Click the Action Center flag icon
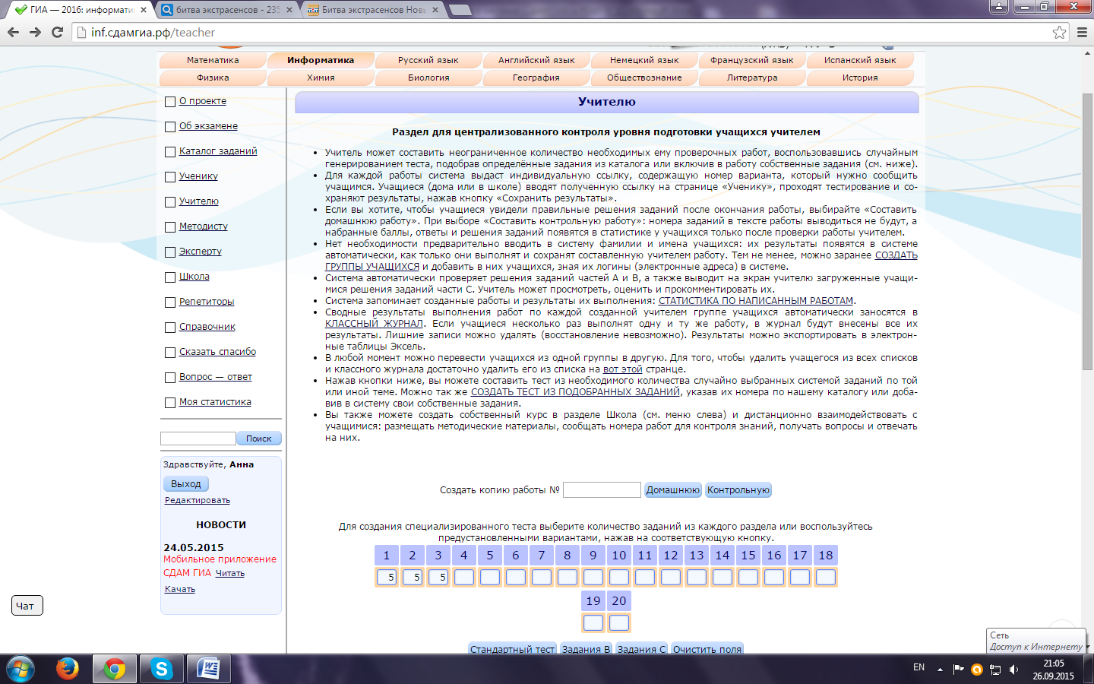Viewport: 1094px width, 684px height. pos(958,670)
